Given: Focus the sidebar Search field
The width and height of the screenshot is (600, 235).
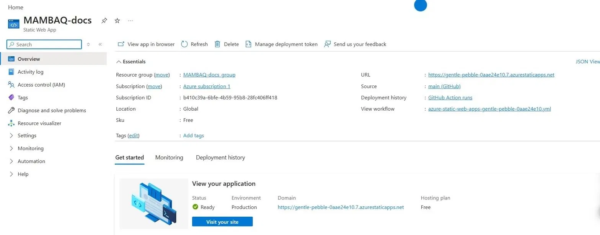Looking at the screenshot, I should tap(44, 45).
